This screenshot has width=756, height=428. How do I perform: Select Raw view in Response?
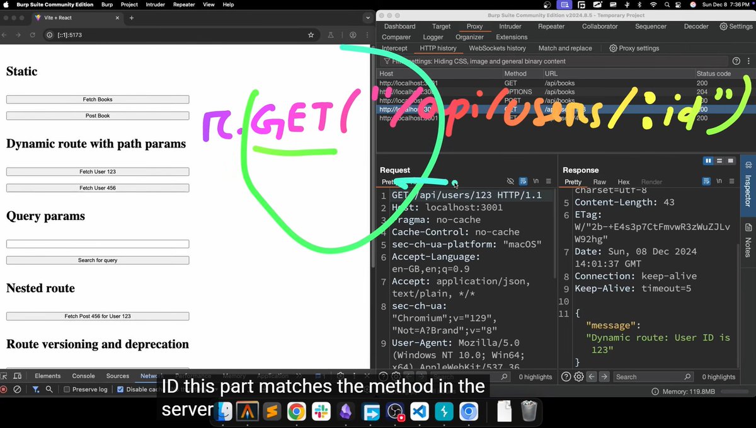tap(600, 182)
